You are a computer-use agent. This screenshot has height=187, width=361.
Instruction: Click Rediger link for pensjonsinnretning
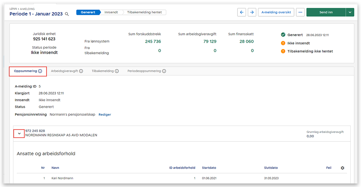coord(105,115)
